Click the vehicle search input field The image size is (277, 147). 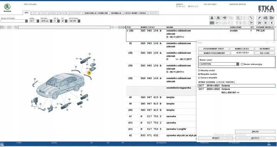click(x=13, y=21)
